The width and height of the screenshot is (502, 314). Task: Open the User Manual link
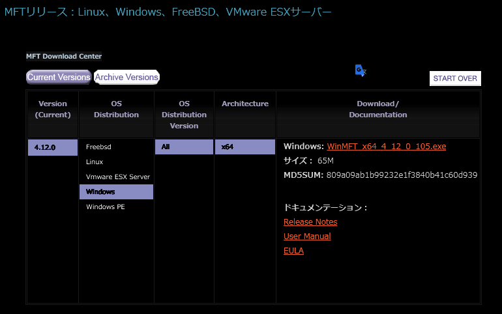307,236
